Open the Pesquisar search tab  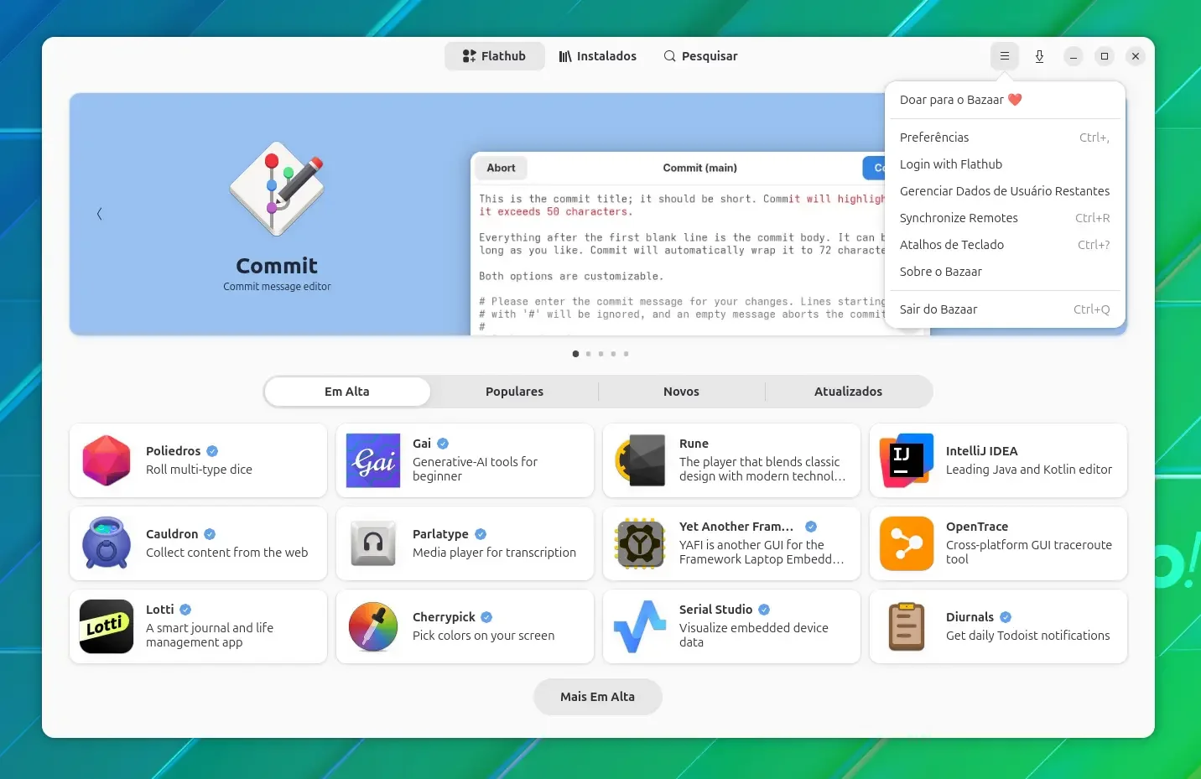pyautogui.click(x=700, y=56)
